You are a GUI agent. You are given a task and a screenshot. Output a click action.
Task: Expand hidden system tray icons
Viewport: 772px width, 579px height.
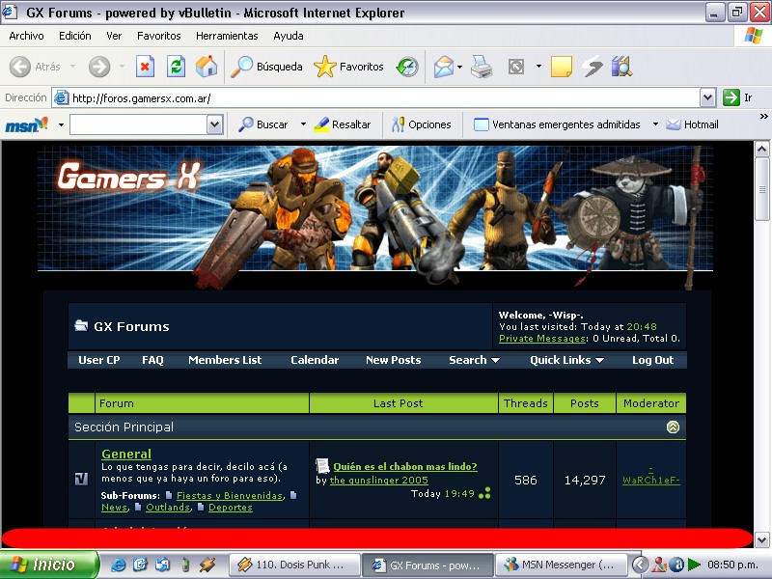click(x=640, y=565)
